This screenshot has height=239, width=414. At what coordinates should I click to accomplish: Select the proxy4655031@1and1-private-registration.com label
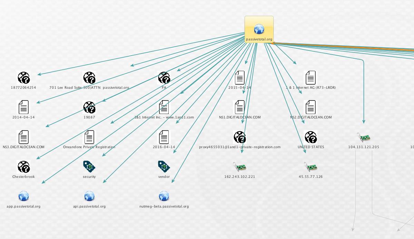pyautogui.click(x=240, y=147)
